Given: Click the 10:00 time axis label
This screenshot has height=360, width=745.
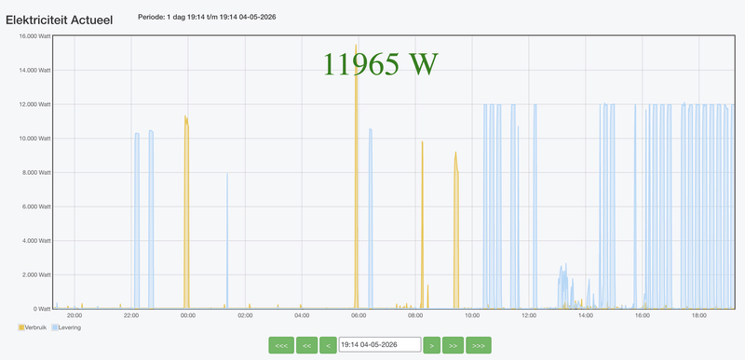Looking at the screenshot, I should (x=472, y=315).
